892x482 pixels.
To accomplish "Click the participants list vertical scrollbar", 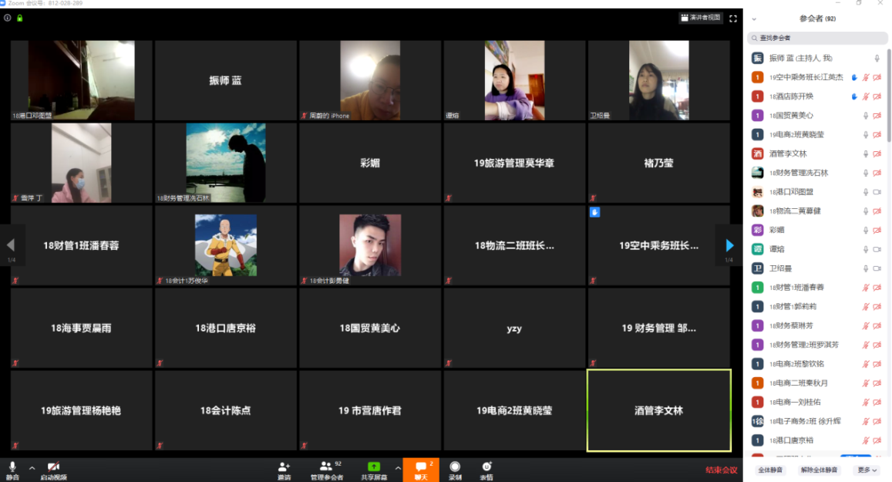I will 888,93.
